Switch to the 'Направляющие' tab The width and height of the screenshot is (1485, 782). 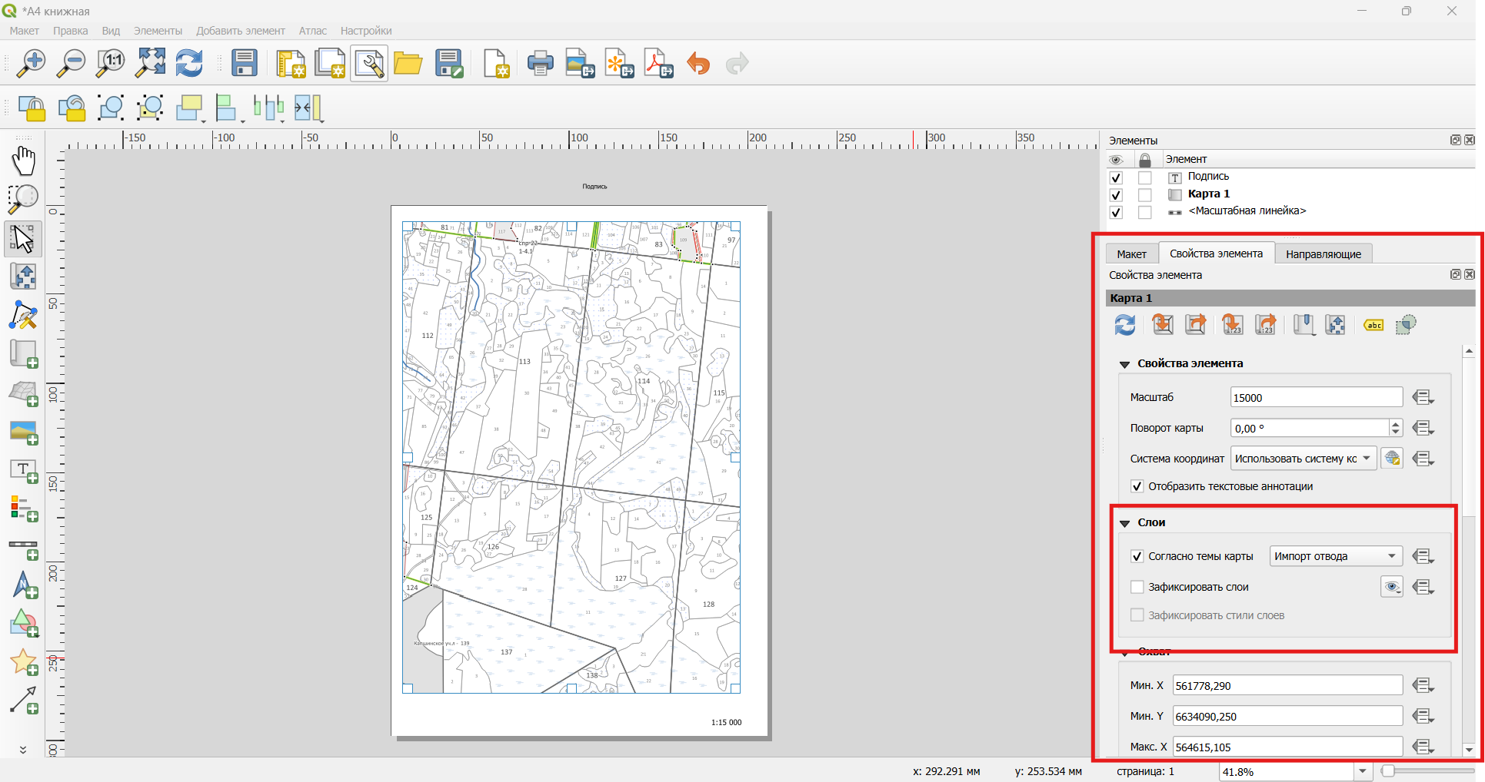(1323, 253)
